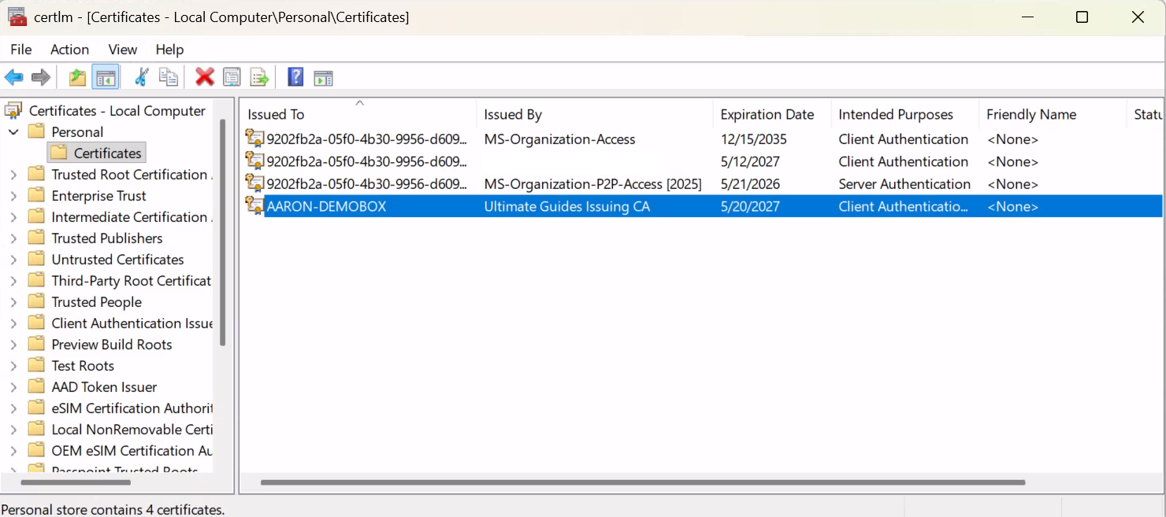
Task: Collapse the Personal tree node
Action: pyautogui.click(x=13, y=131)
